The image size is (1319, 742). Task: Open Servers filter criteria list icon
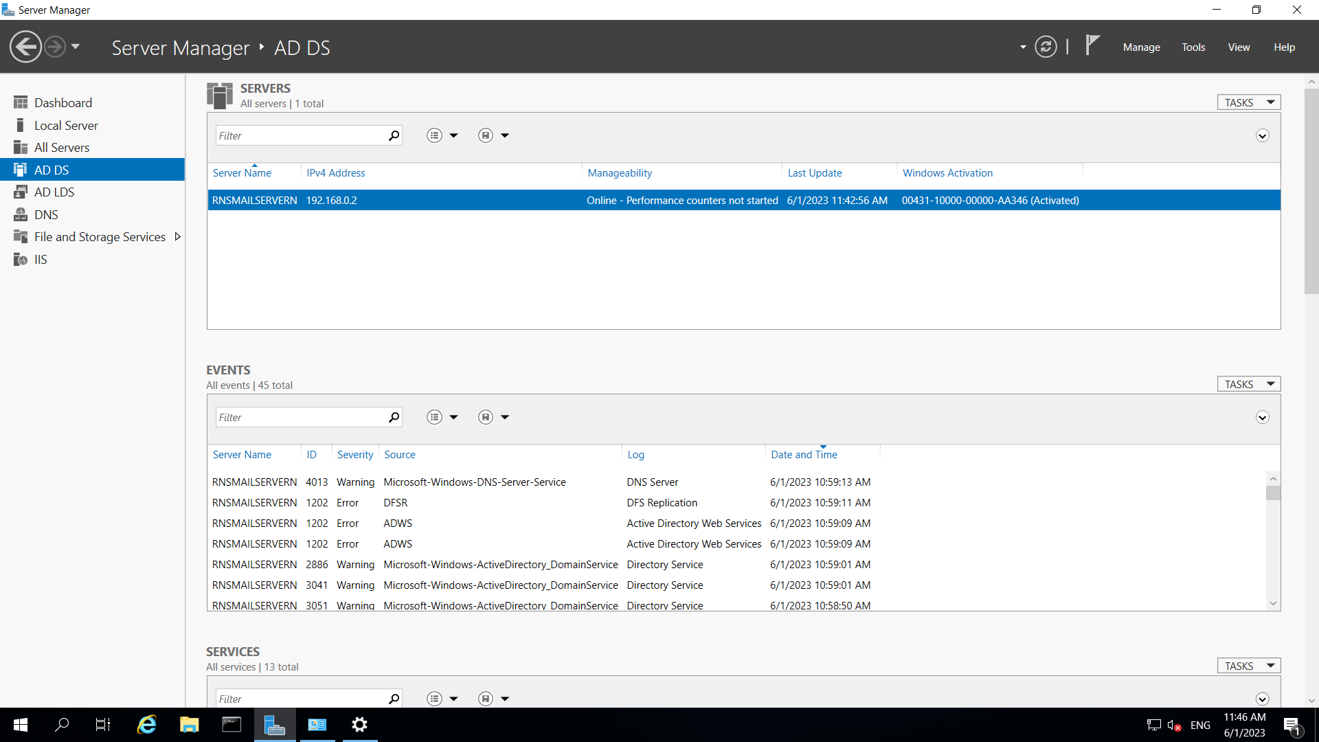coord(434,136)
